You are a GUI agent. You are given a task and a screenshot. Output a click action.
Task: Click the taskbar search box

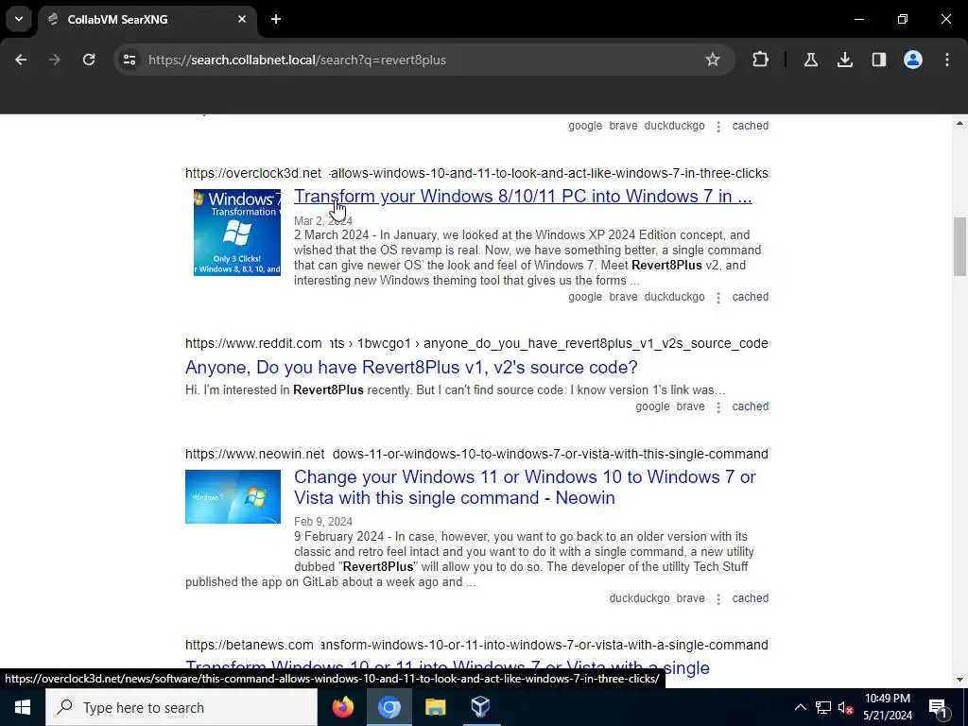[x=181, y=707]
